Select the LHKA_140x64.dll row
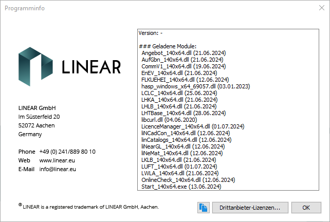The image size is (330, 222). pyautogui.click(x=179, y=100)
